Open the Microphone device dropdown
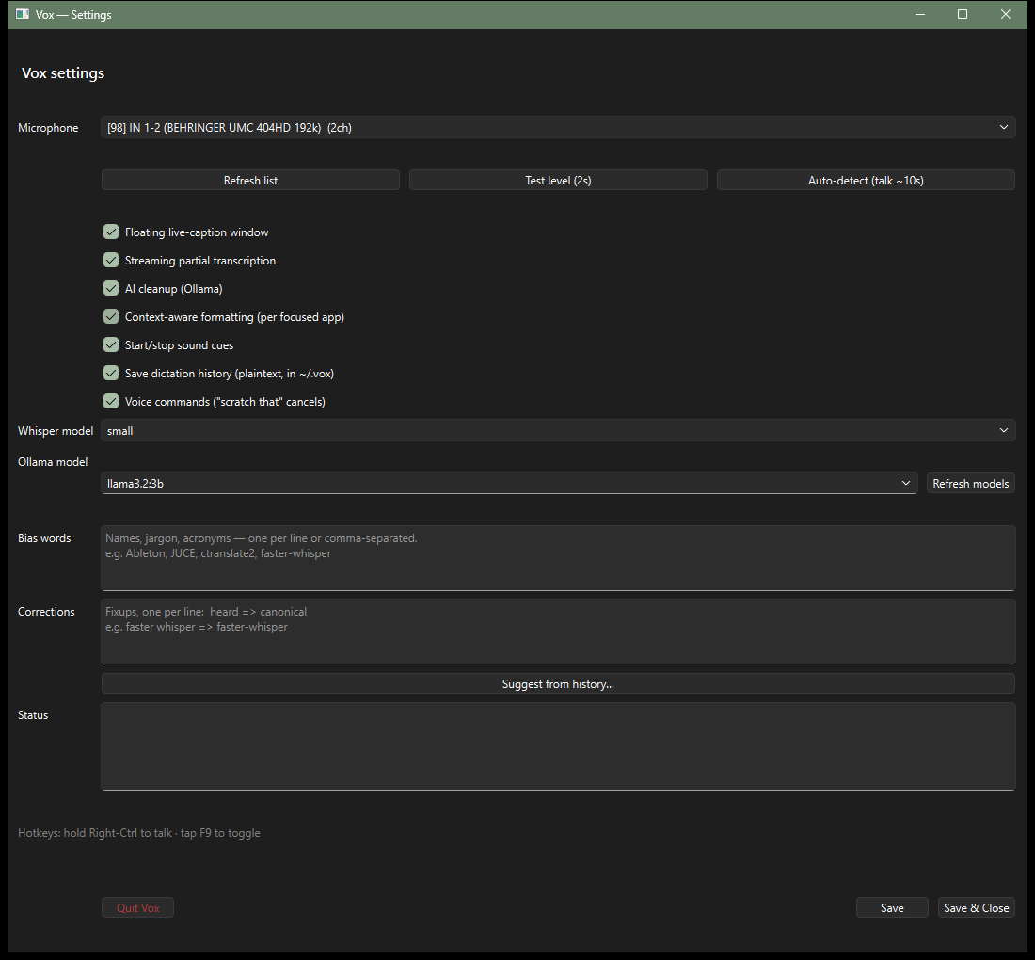Screen dimensions: 1035x960 coord(558,127)
